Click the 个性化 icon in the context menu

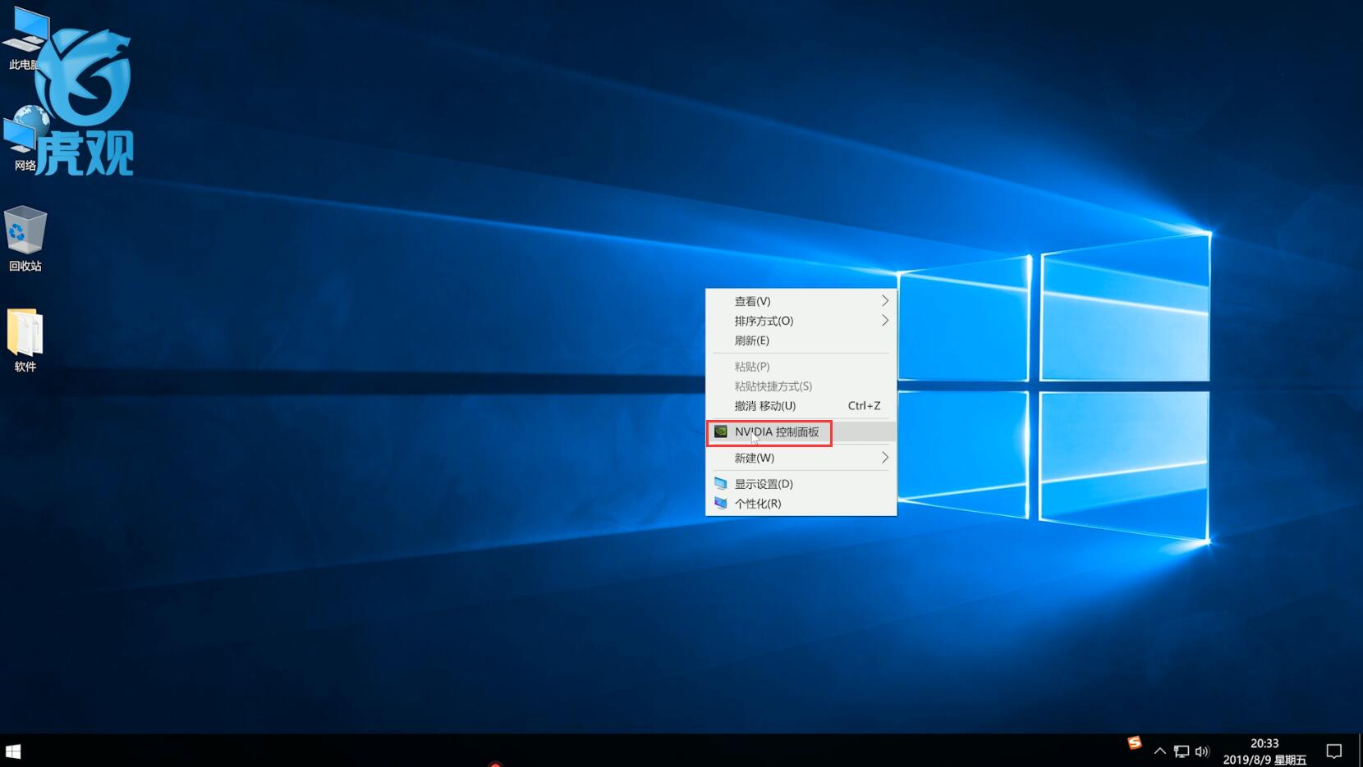[721, 504]
